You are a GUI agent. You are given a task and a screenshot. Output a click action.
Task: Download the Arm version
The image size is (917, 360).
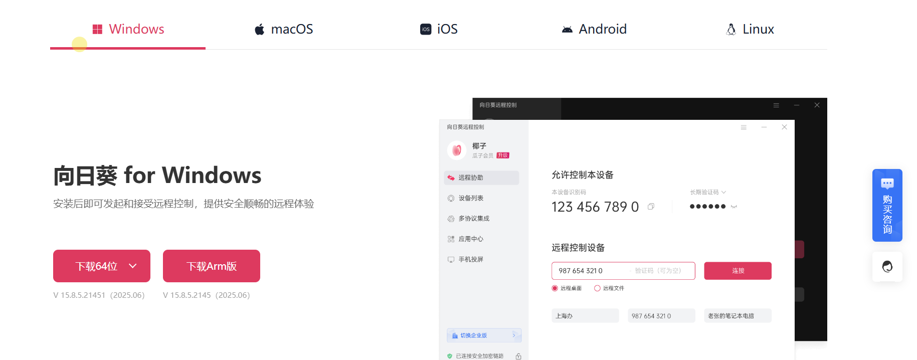click(212, 266)
